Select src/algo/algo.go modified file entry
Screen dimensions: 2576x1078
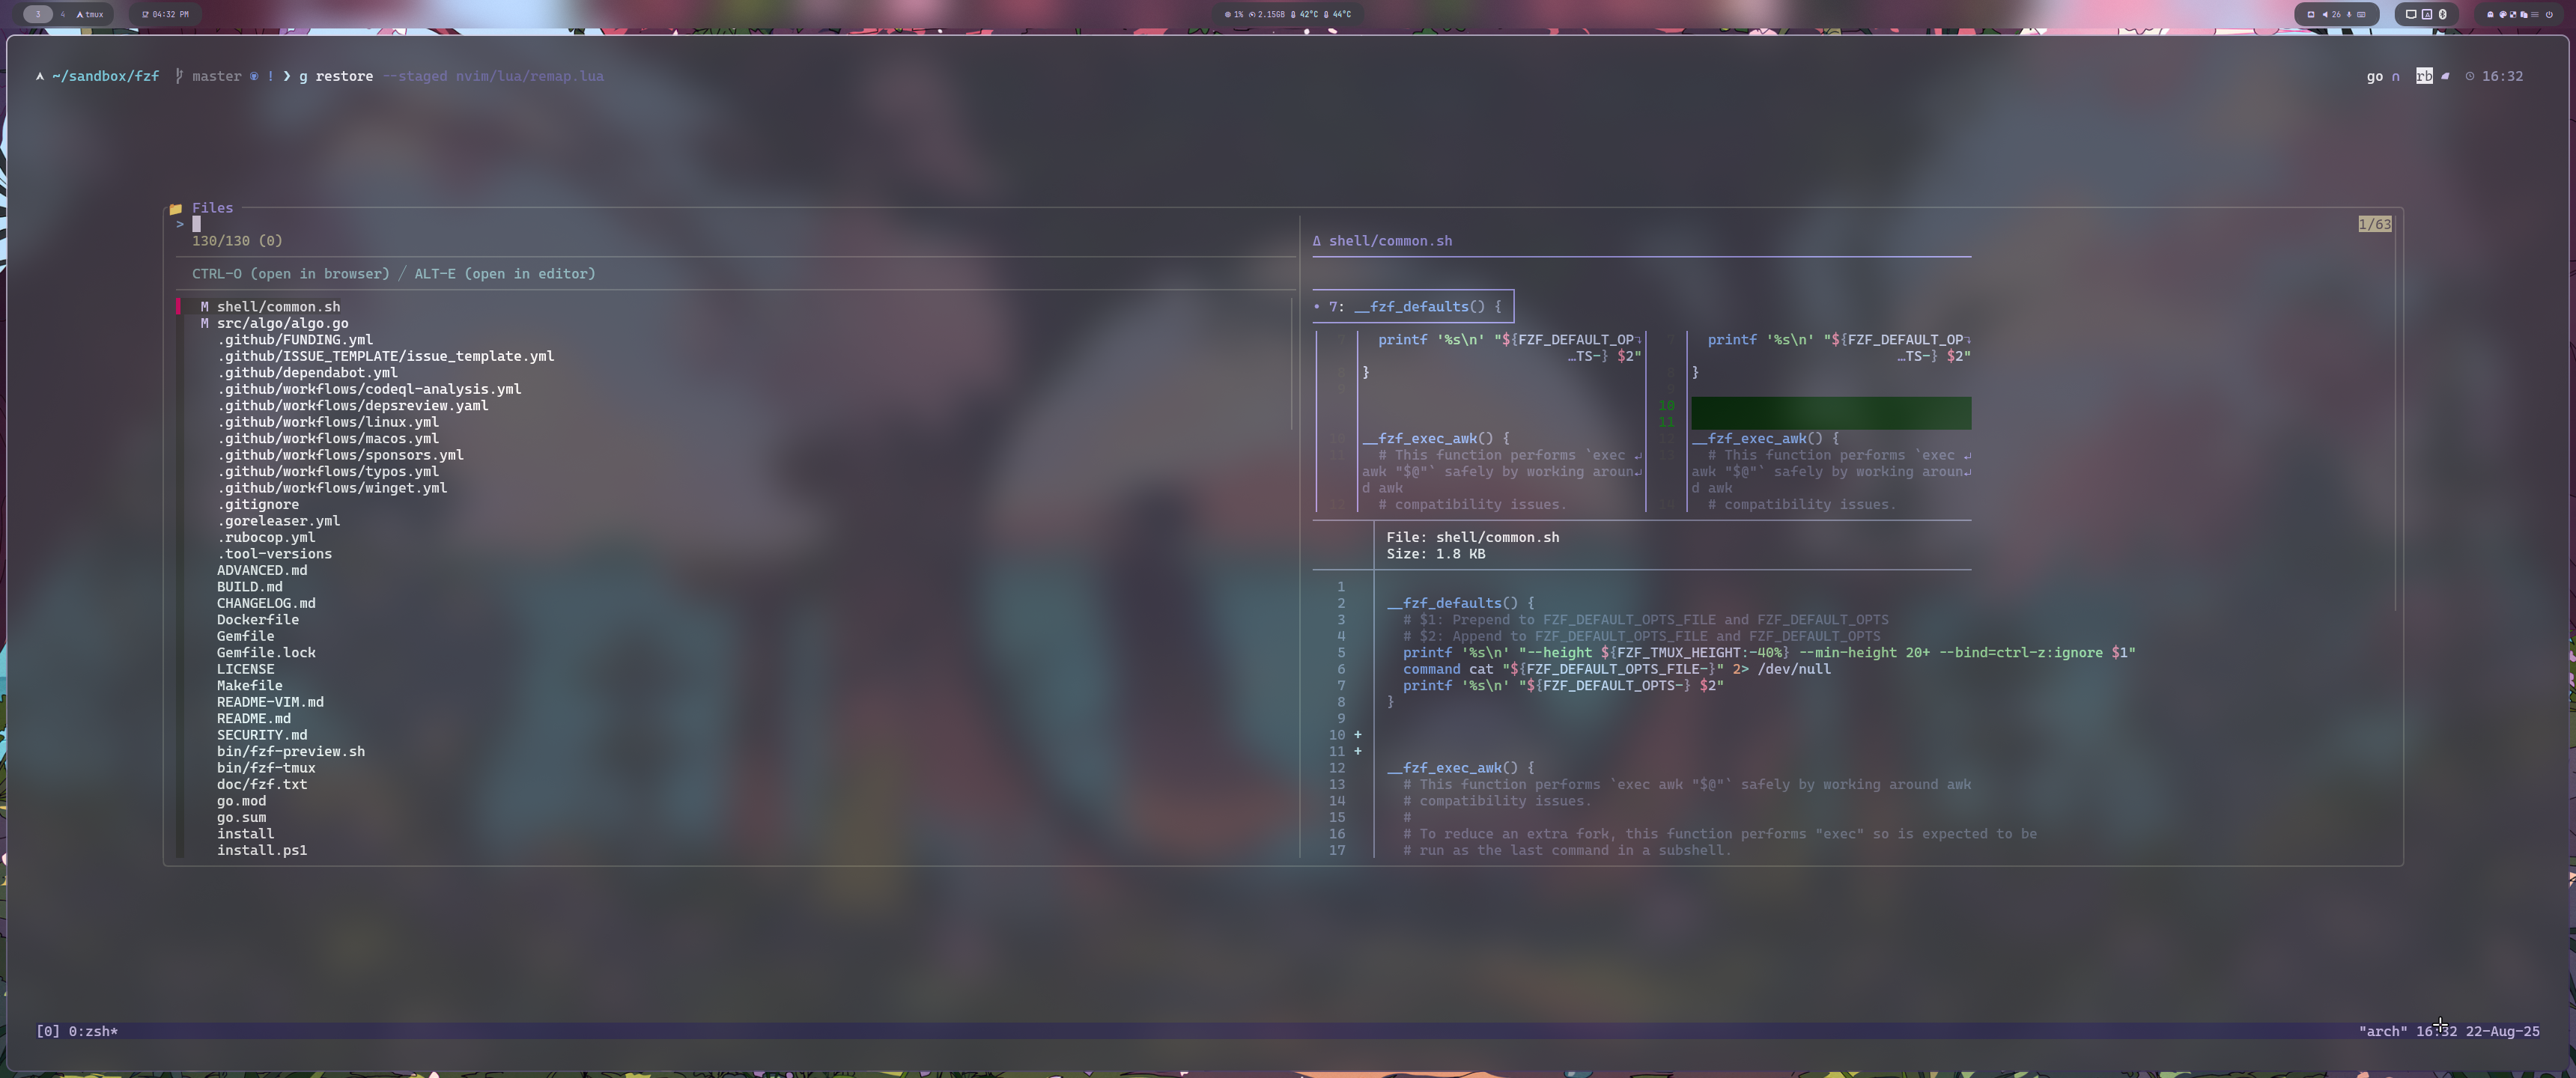(282, 323)
